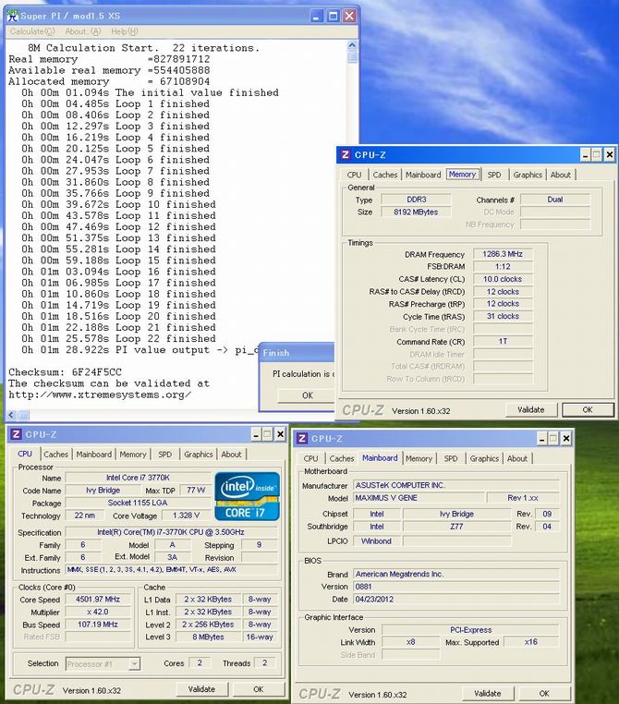Image resolution: width=619 pixels, height=704 pixels.
Task: Click the BIOS version 0881 field
Action: click(x=456, y=587)
